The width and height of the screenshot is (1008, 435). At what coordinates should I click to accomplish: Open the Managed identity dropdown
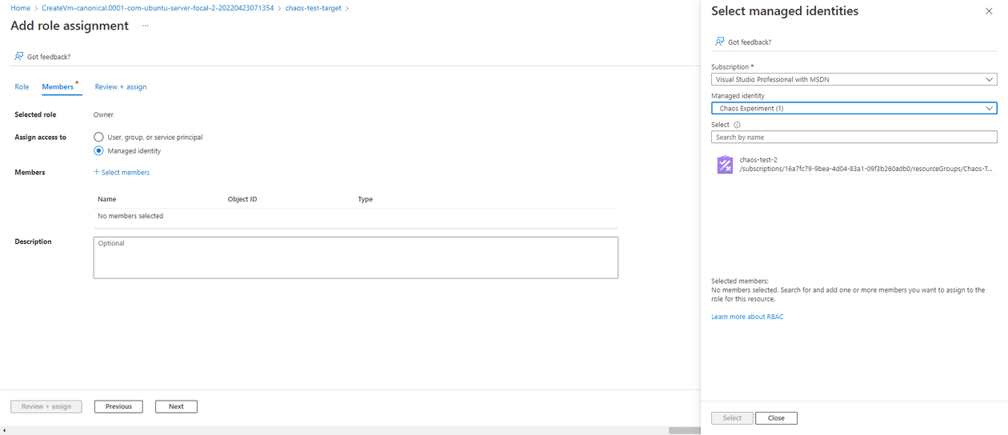point(854,108)
